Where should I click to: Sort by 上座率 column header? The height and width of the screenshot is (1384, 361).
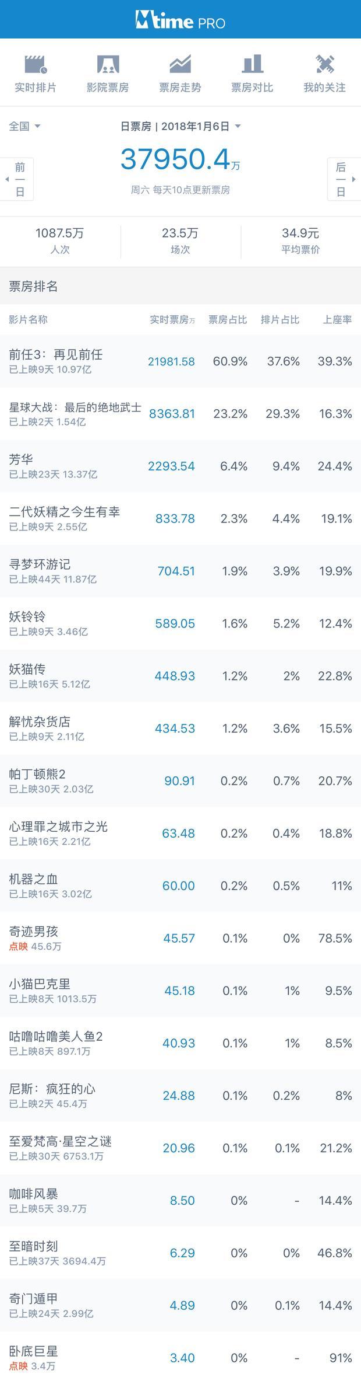[338, 319]
